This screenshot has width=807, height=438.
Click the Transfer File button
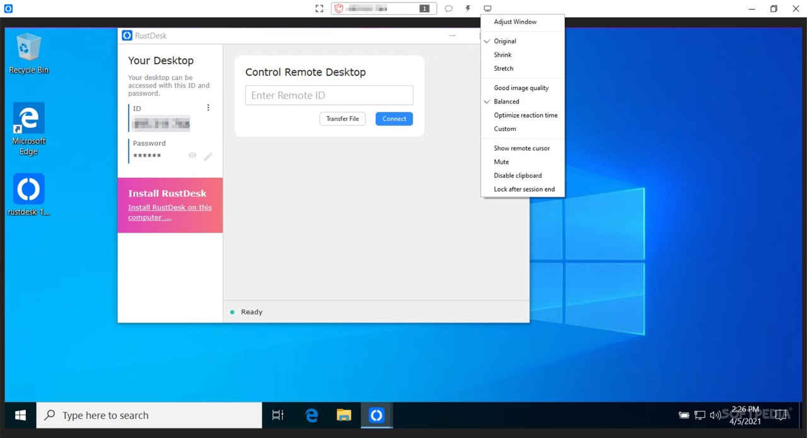point(342,118)
